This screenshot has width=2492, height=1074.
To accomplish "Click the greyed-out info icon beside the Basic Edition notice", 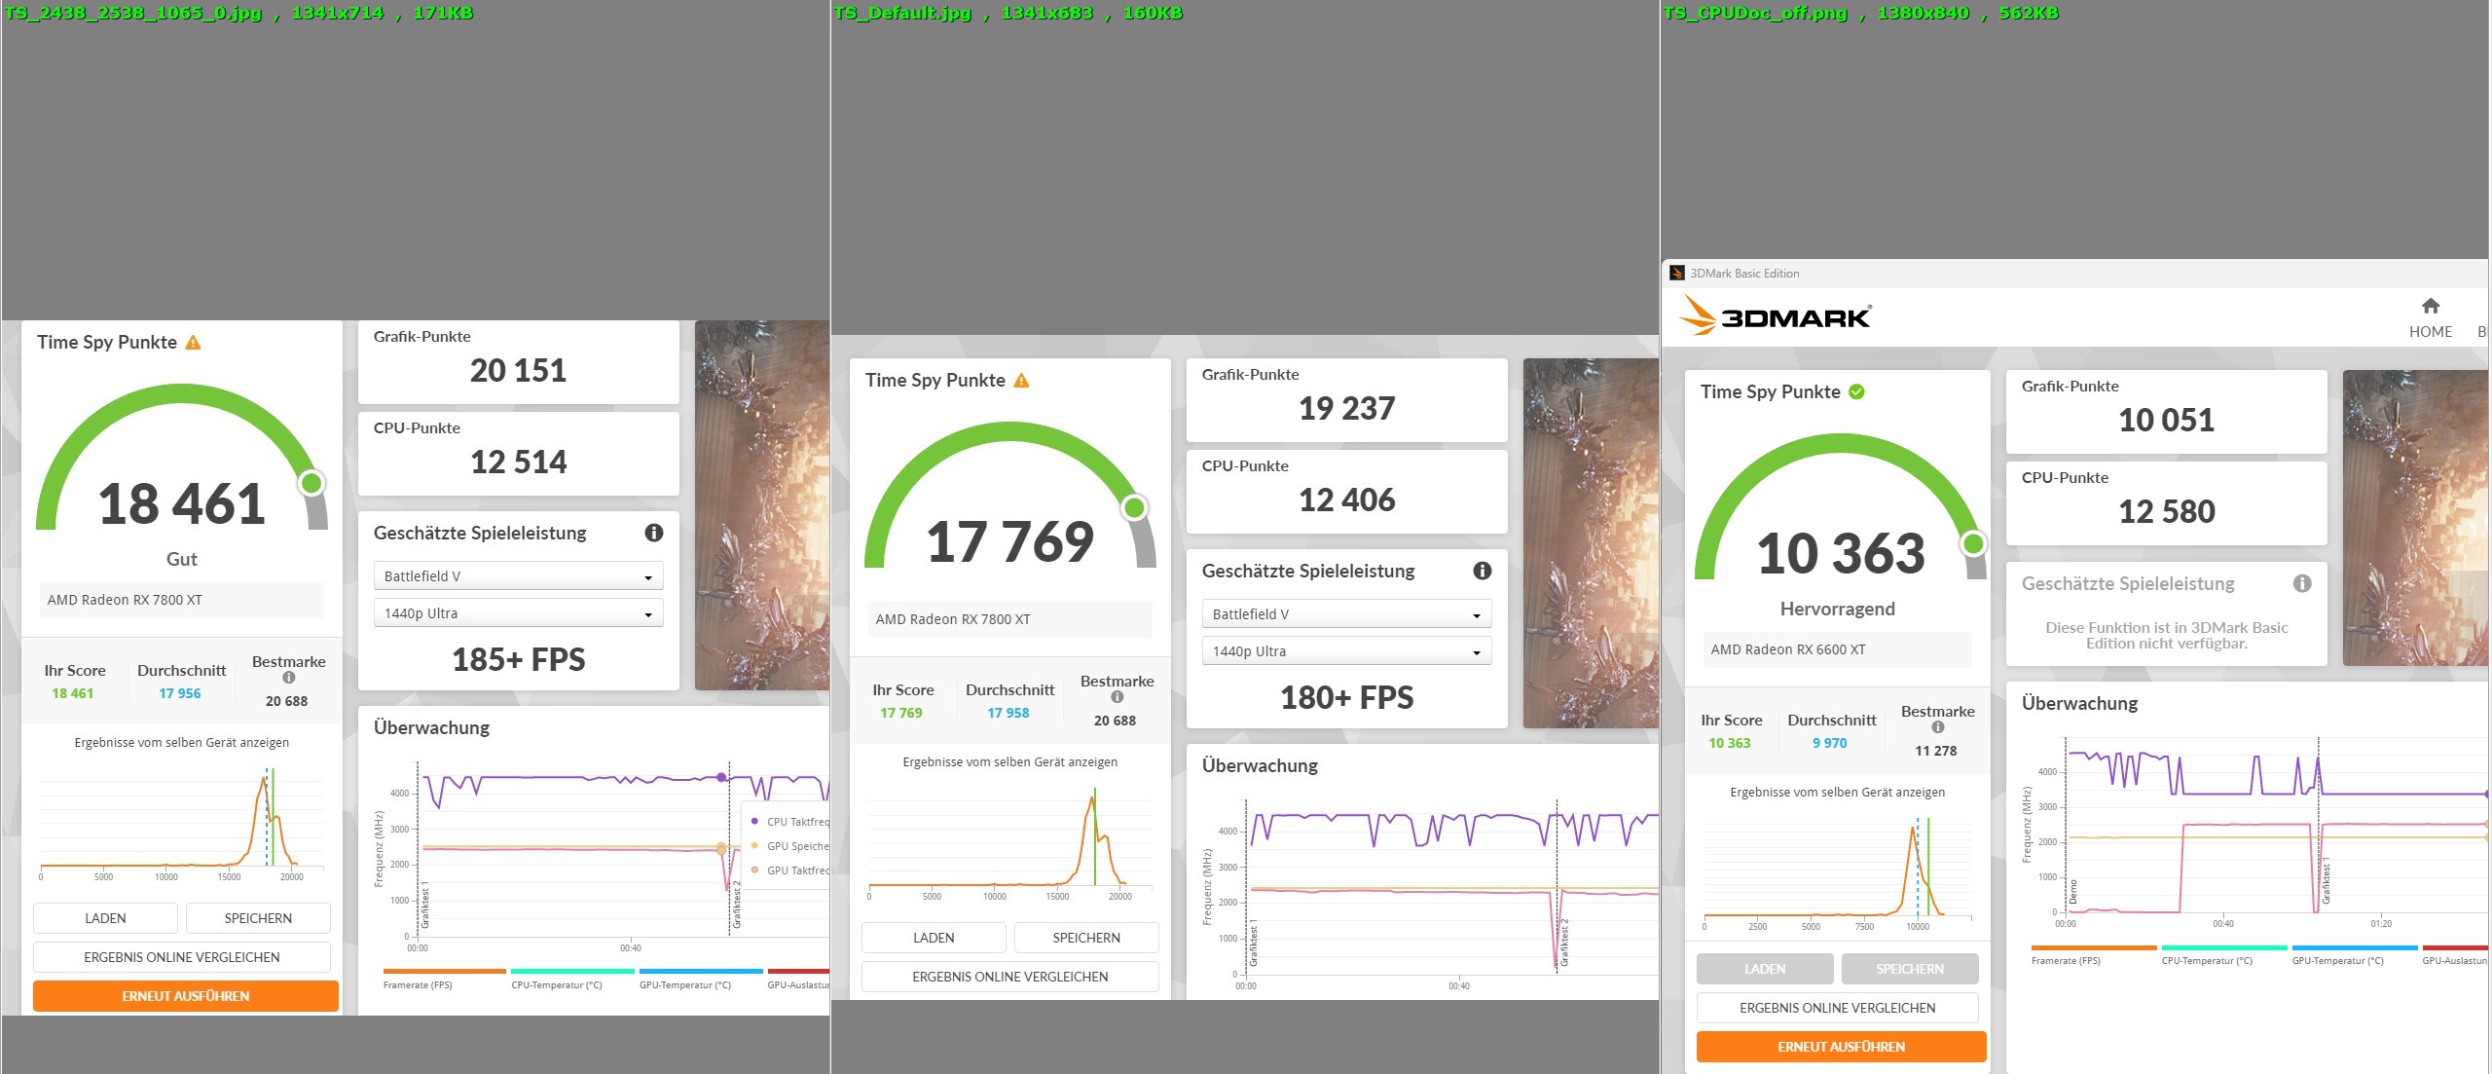I will pos(2302,583).
